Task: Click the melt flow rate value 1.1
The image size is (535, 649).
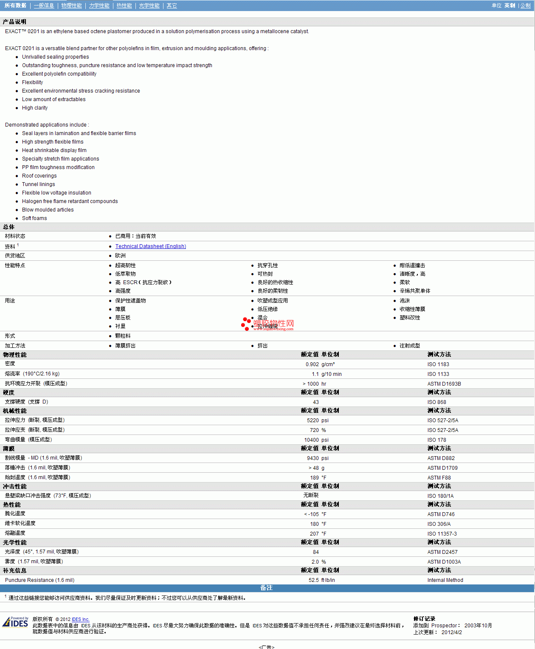Action: (315, 374)
